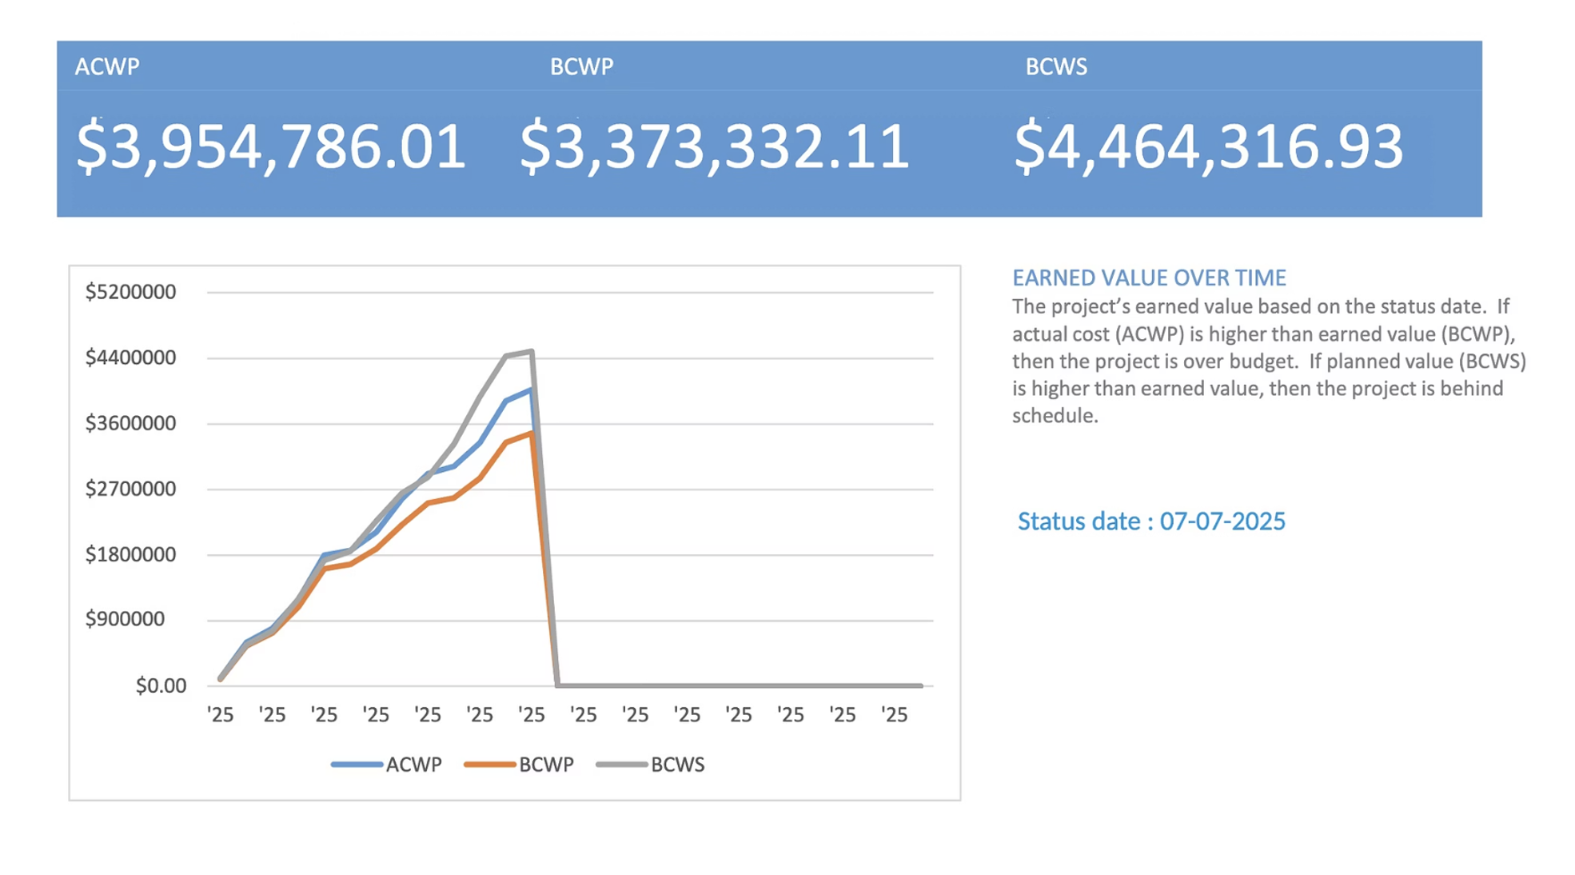Viewport: 1575px width, 875px height.
Task: Click the Earned Value Over Time heading
Action: [1149, 278]
